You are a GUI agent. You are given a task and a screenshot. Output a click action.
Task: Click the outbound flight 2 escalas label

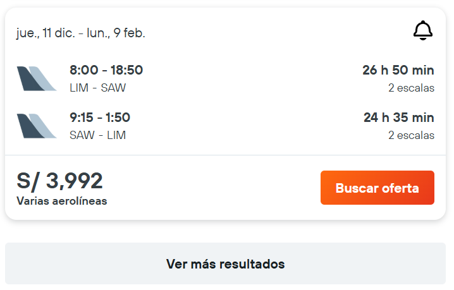[x=411, y=88]
